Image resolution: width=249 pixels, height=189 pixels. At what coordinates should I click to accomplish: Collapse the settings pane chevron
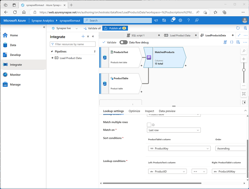(245, 111)
